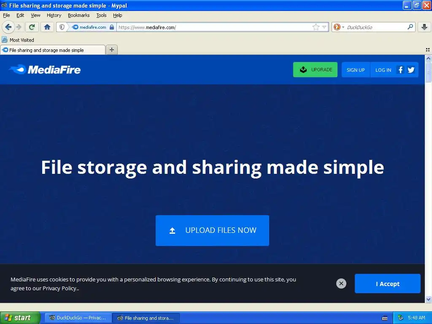
Task: Log in with the Twitter icon
Action: pos(411,70)
